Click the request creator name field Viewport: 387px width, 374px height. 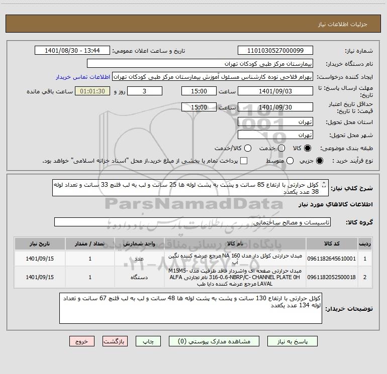tap(213, 77)
